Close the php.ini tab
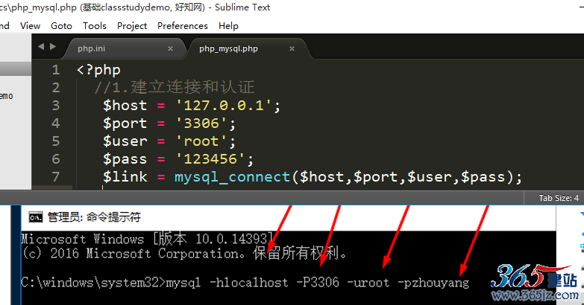 coord(170,48)
